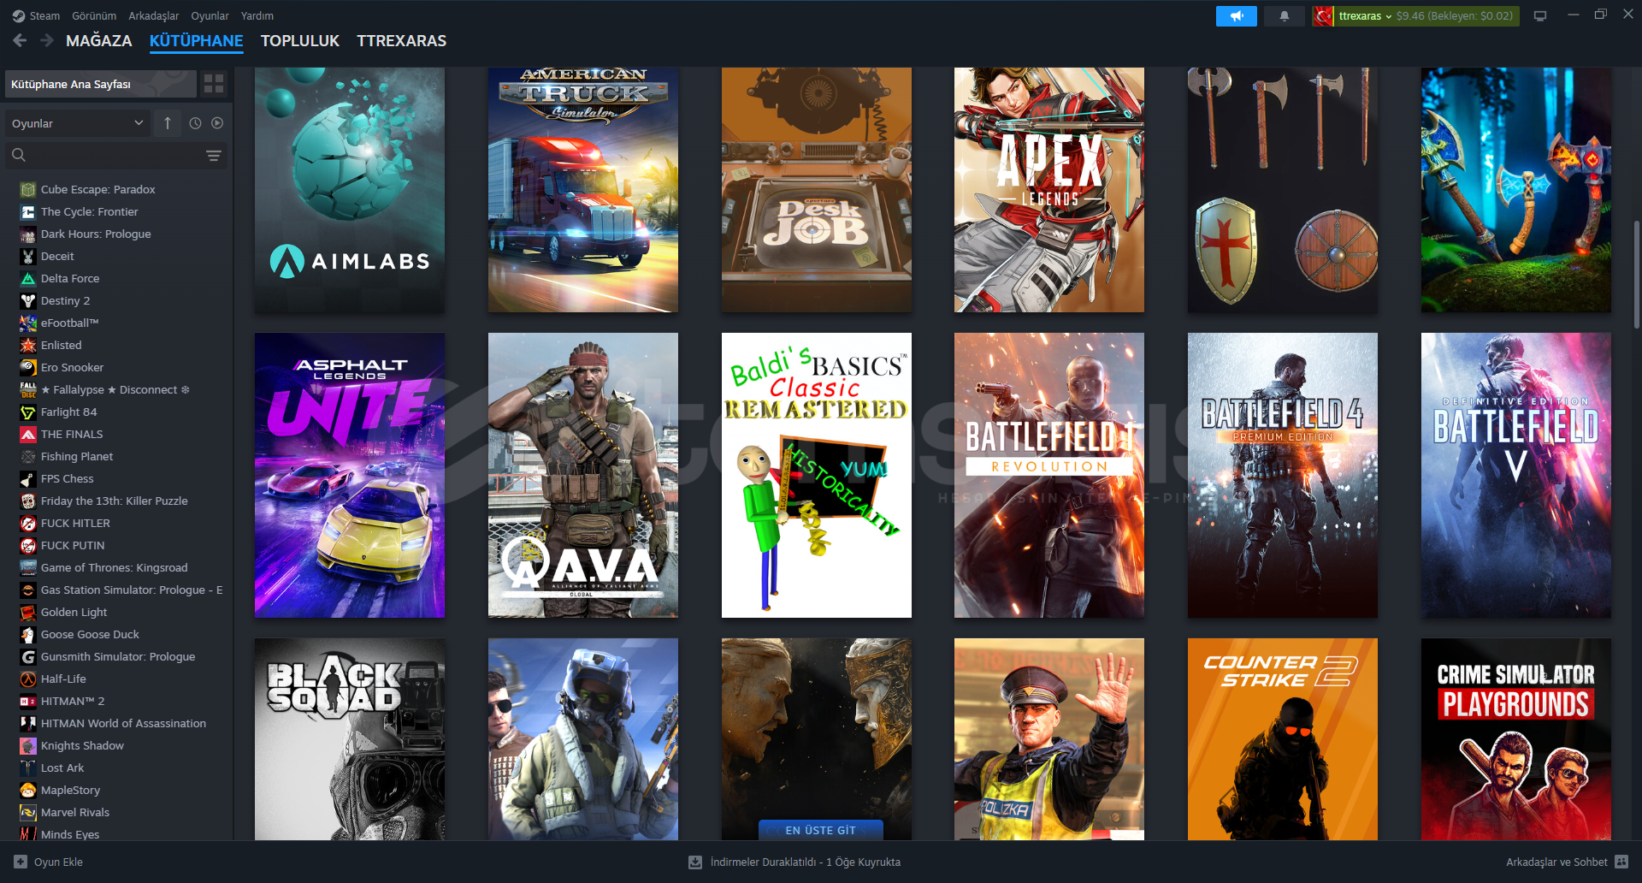Select HITMAN World of Assassination entry
The width and height of the screenshot is (1642, 883).
tap(123, 723)
